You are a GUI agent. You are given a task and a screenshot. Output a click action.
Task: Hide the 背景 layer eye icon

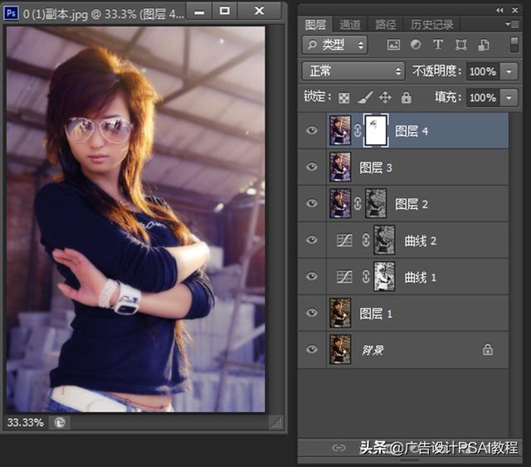click(x=312, y=350)
